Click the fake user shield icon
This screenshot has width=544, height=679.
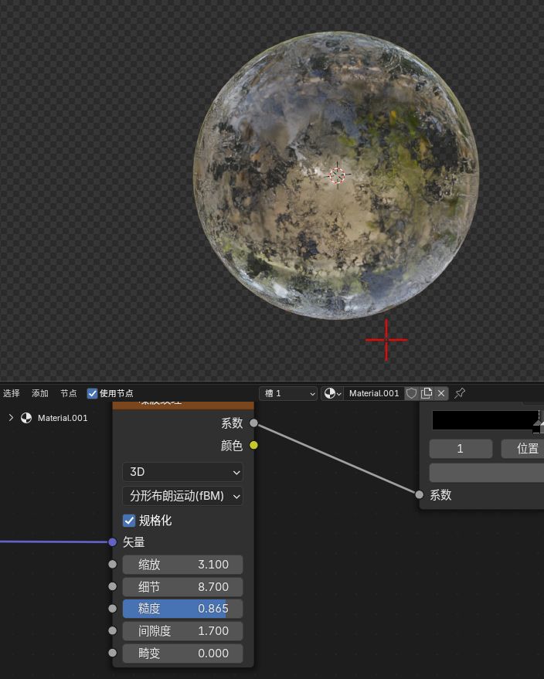pyautogui.click(x=412, y=393)
